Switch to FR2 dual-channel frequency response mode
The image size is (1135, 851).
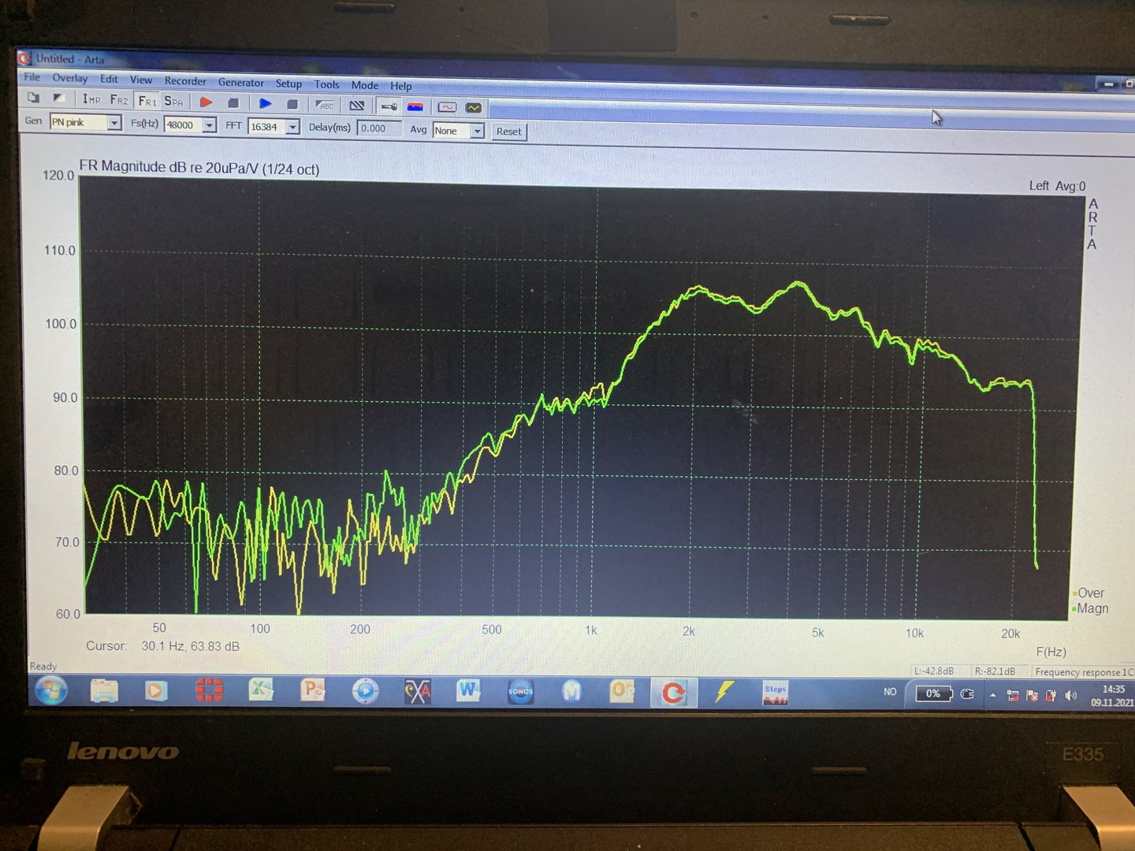tap(119, 99)
